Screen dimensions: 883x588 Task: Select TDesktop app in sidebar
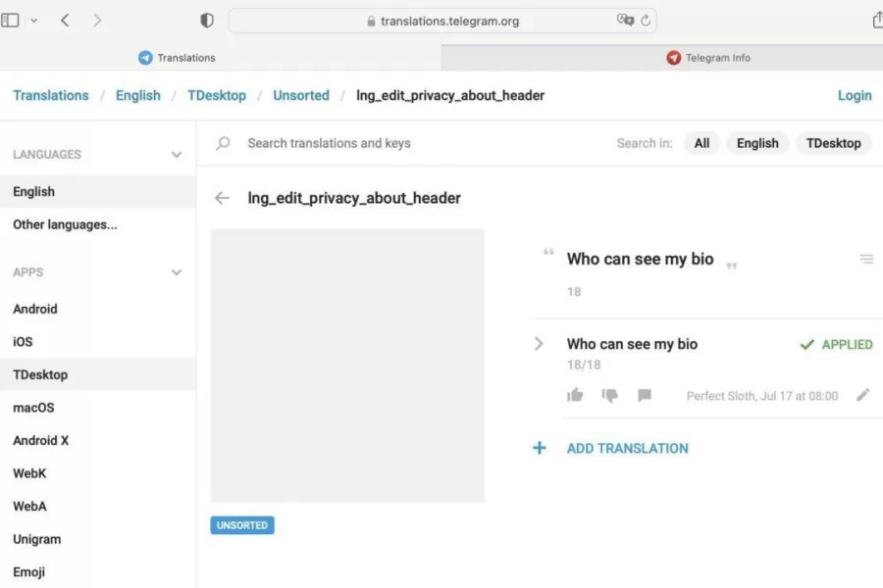pyautogui.click(x=98, y=374)
